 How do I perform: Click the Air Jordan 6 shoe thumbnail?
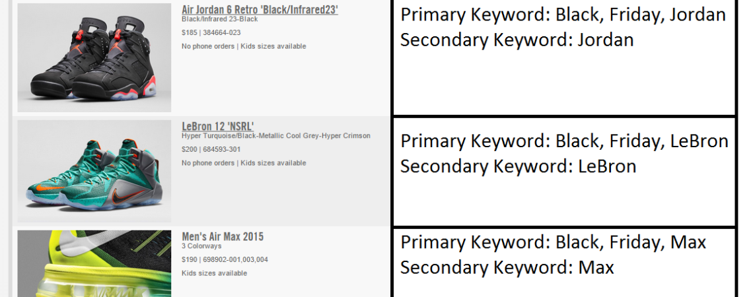click(94, 57)
